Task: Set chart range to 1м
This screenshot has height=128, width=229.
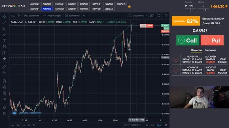Action: click(x=24, y=125)
